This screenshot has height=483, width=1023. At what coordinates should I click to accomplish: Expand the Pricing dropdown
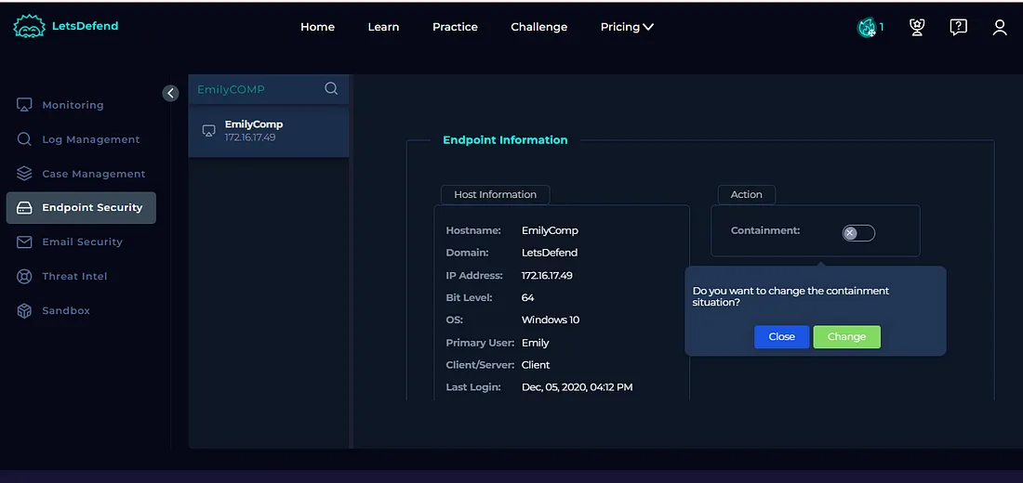click(x=627, y=27)
